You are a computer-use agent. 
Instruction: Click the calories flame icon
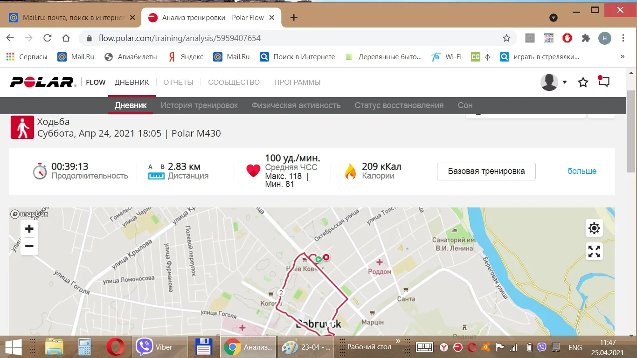[x=350, y=171]
